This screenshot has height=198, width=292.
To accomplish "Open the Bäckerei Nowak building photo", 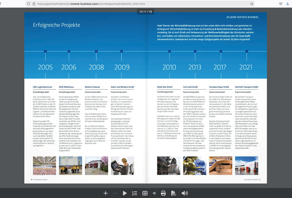I will (x=97, y=166).
